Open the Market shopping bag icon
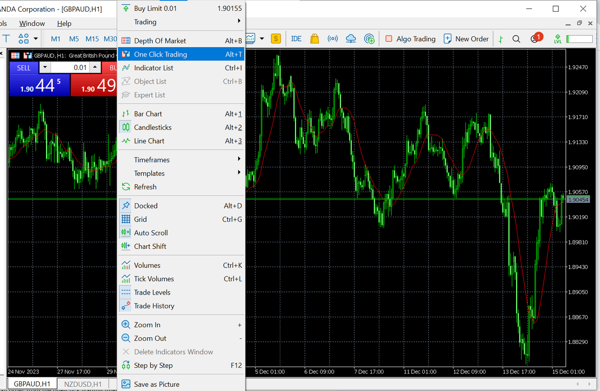The height and width of the screenshot is (391, 600). tap(315, 39)
